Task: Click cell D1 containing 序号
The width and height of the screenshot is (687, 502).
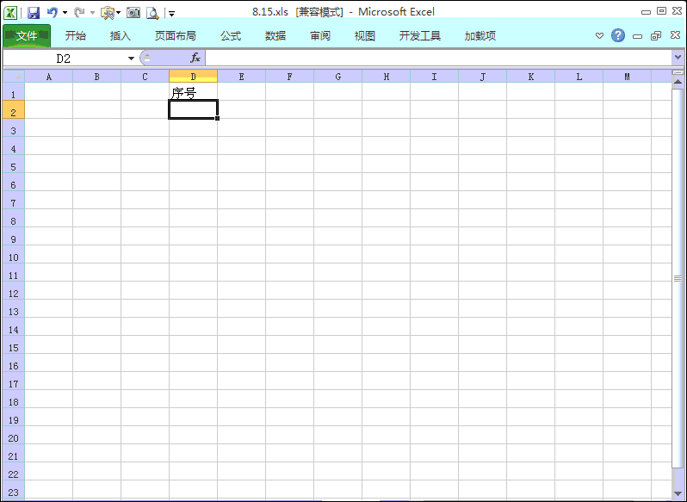Action: coord(193,91)
